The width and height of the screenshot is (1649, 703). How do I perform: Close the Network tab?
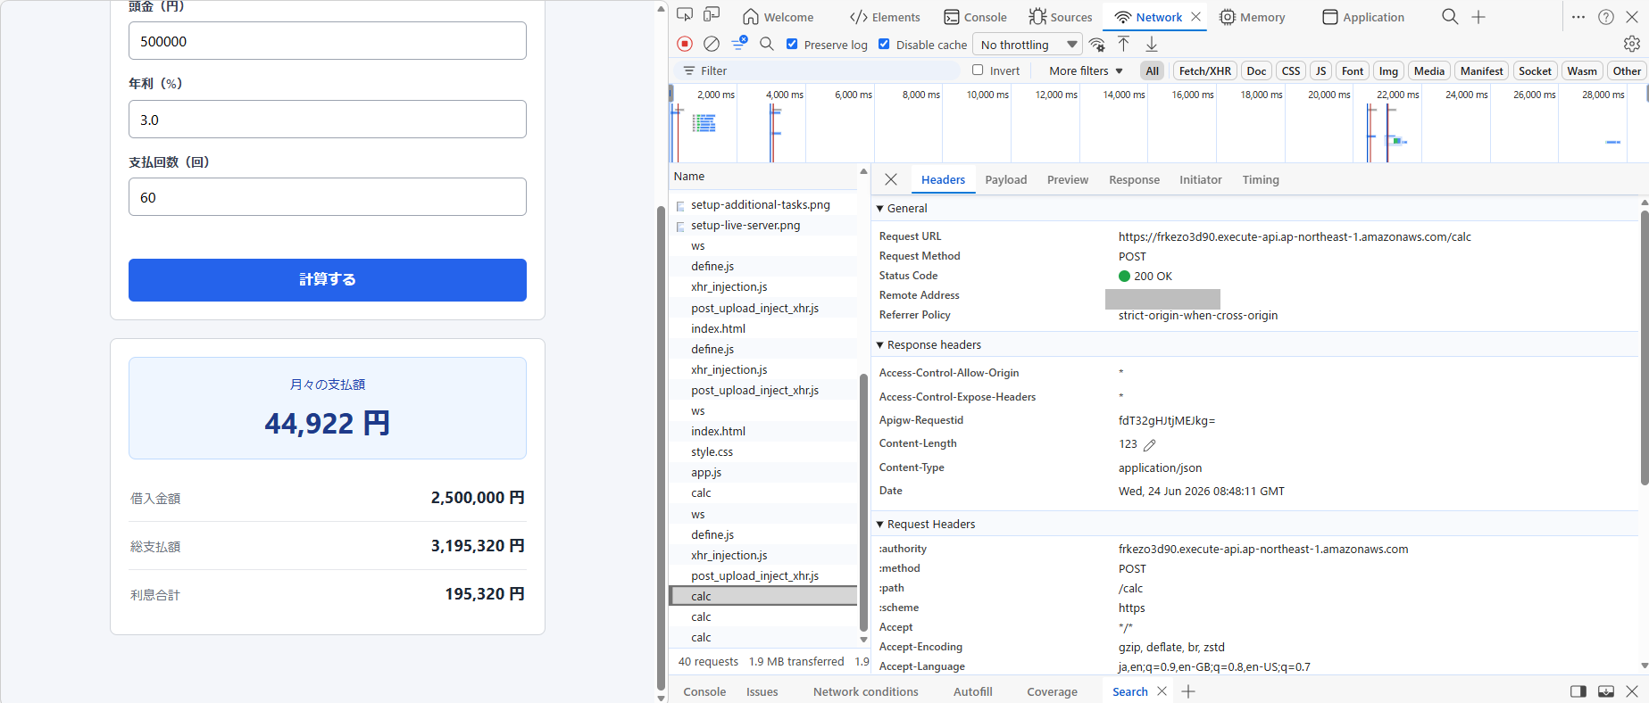[1196, 17]
